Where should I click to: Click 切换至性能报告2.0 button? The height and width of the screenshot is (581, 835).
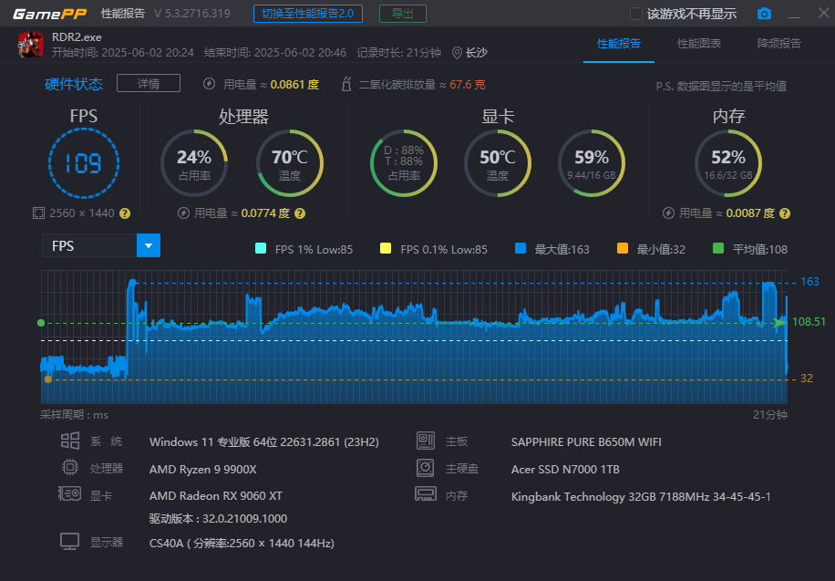coord(308,14)
